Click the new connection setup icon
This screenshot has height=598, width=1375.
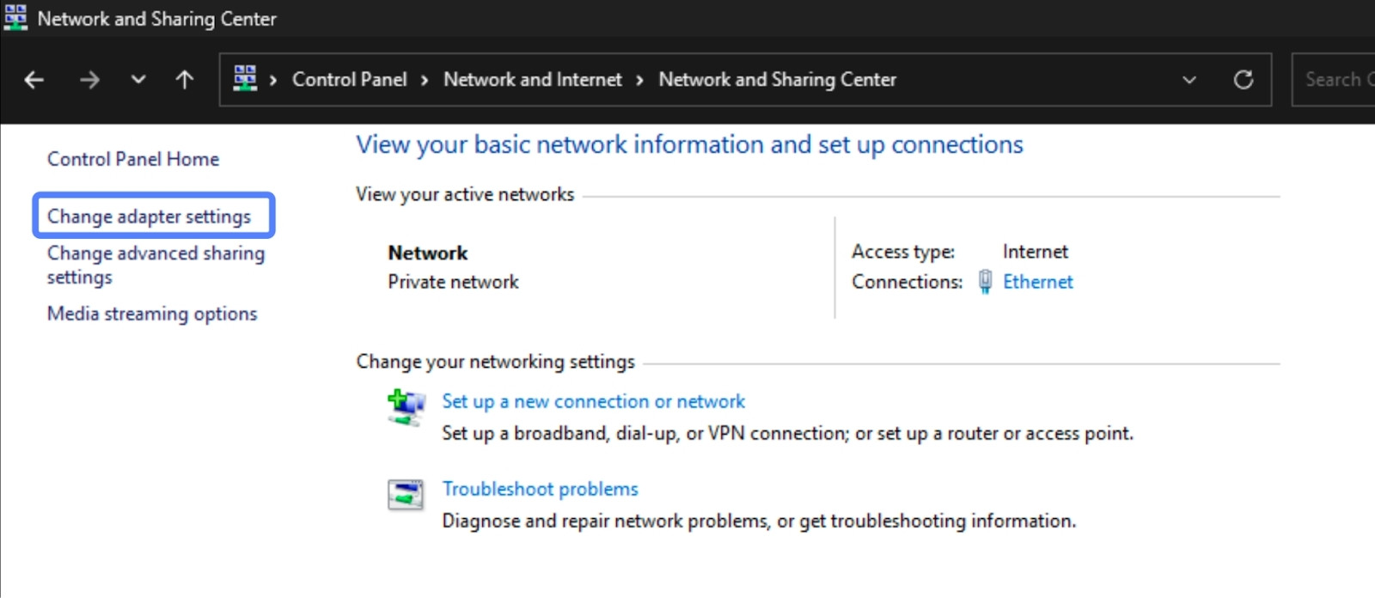point(406,406)
